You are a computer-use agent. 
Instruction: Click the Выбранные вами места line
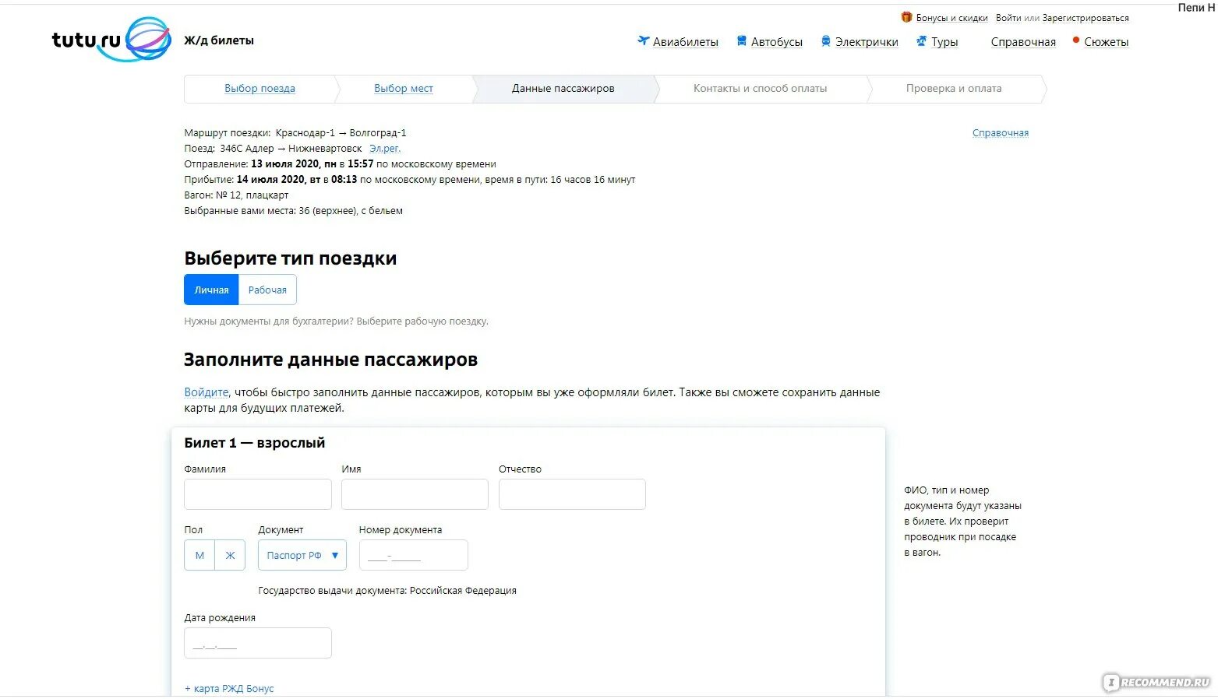294,211
